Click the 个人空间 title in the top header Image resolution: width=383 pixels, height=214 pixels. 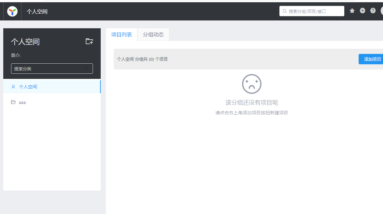(37, 12)
